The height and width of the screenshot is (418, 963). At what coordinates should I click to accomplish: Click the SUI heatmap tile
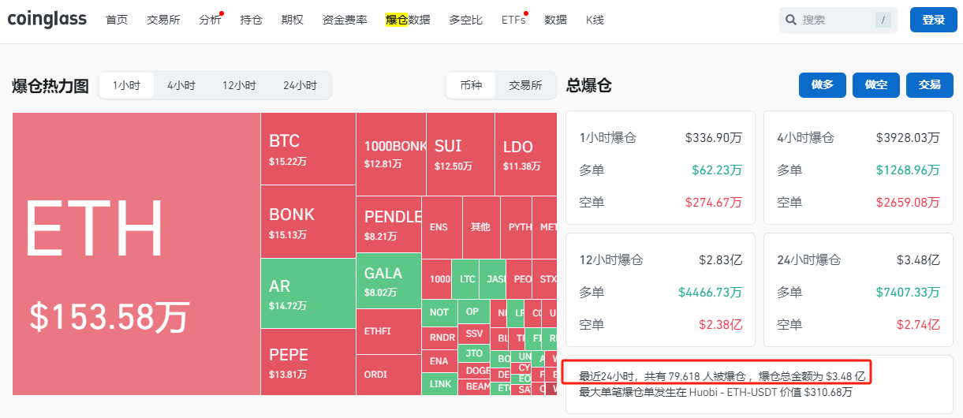461,154
